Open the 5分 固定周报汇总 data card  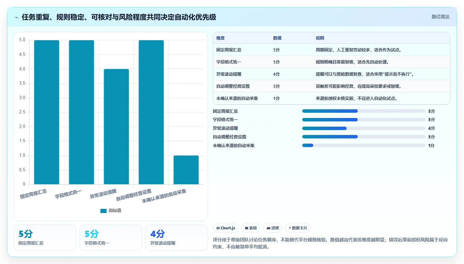(45, 237)
